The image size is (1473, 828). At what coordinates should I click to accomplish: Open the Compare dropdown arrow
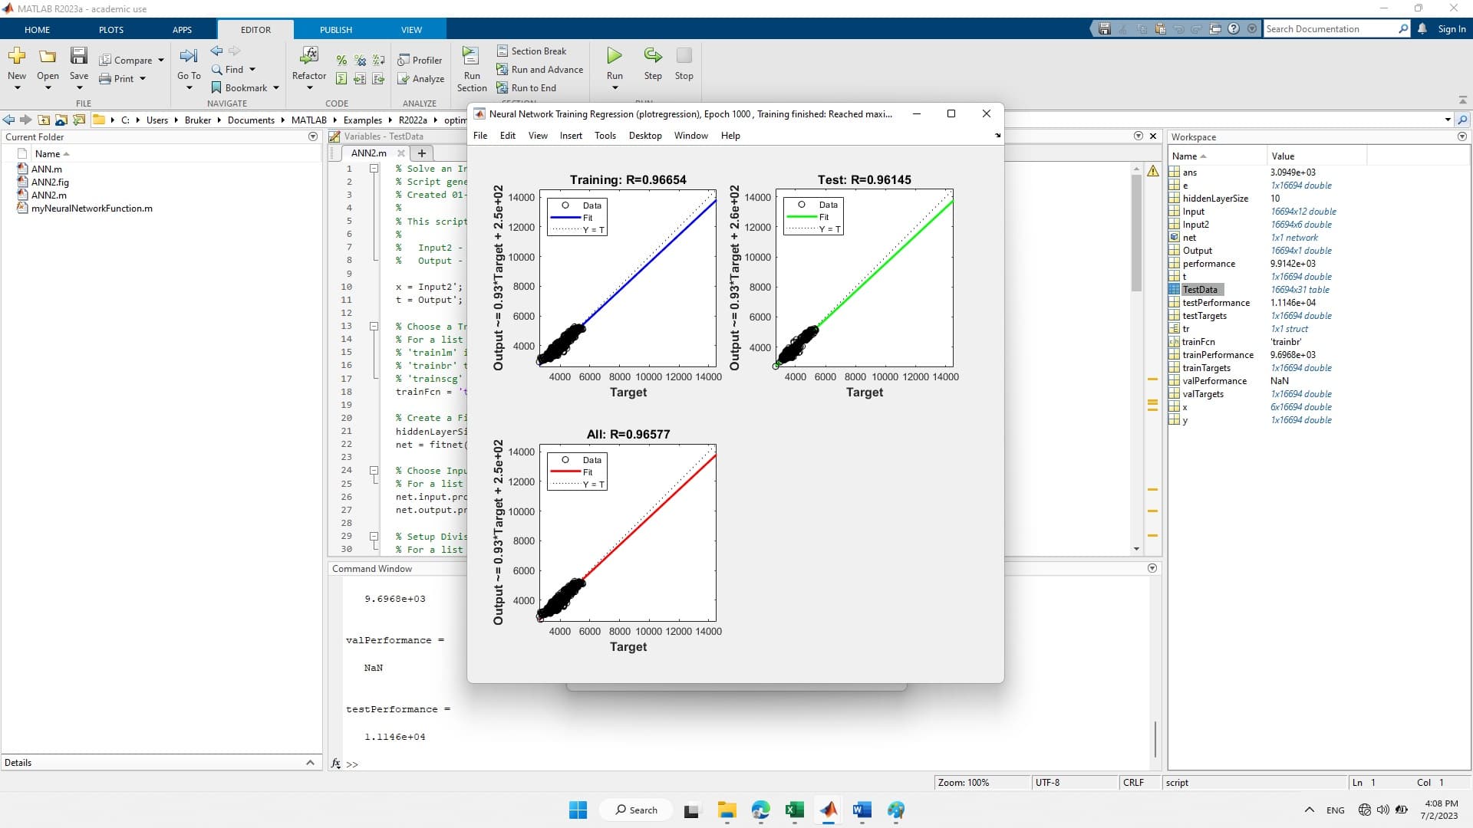click(161, 60)
